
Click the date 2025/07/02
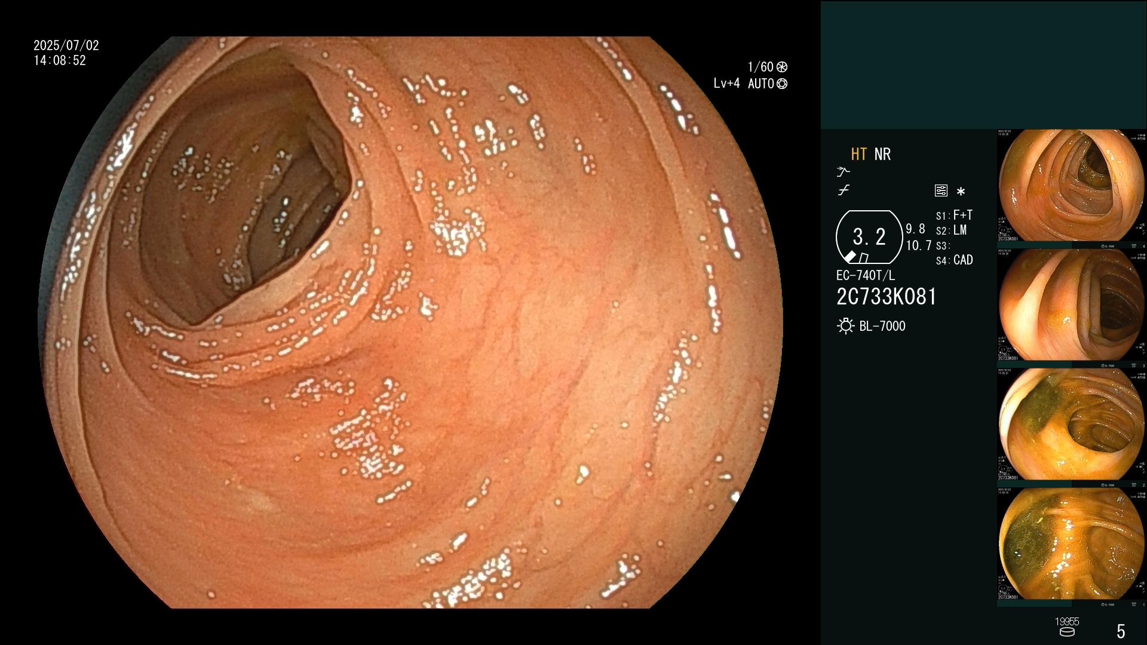(66, 45)
